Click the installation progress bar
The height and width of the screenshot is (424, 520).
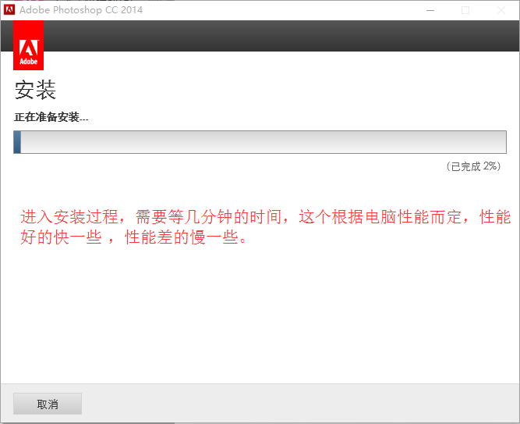click(x=260, y=142)
